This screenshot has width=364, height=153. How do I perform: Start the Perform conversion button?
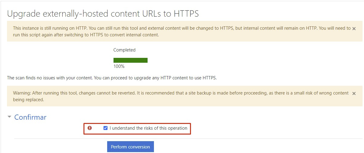[x=131, y=147]
